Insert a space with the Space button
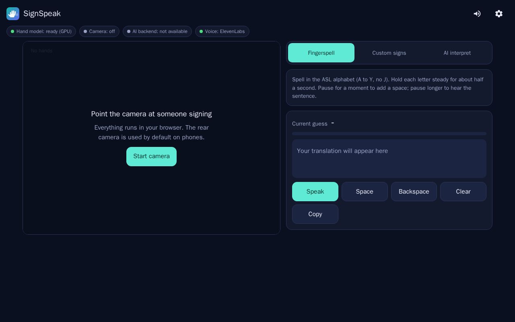 click(365, 192)
